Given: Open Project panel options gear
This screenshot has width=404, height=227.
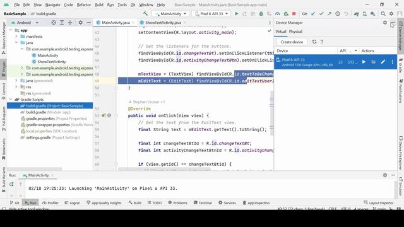Looking at the screenshot, I should point(80,23).
